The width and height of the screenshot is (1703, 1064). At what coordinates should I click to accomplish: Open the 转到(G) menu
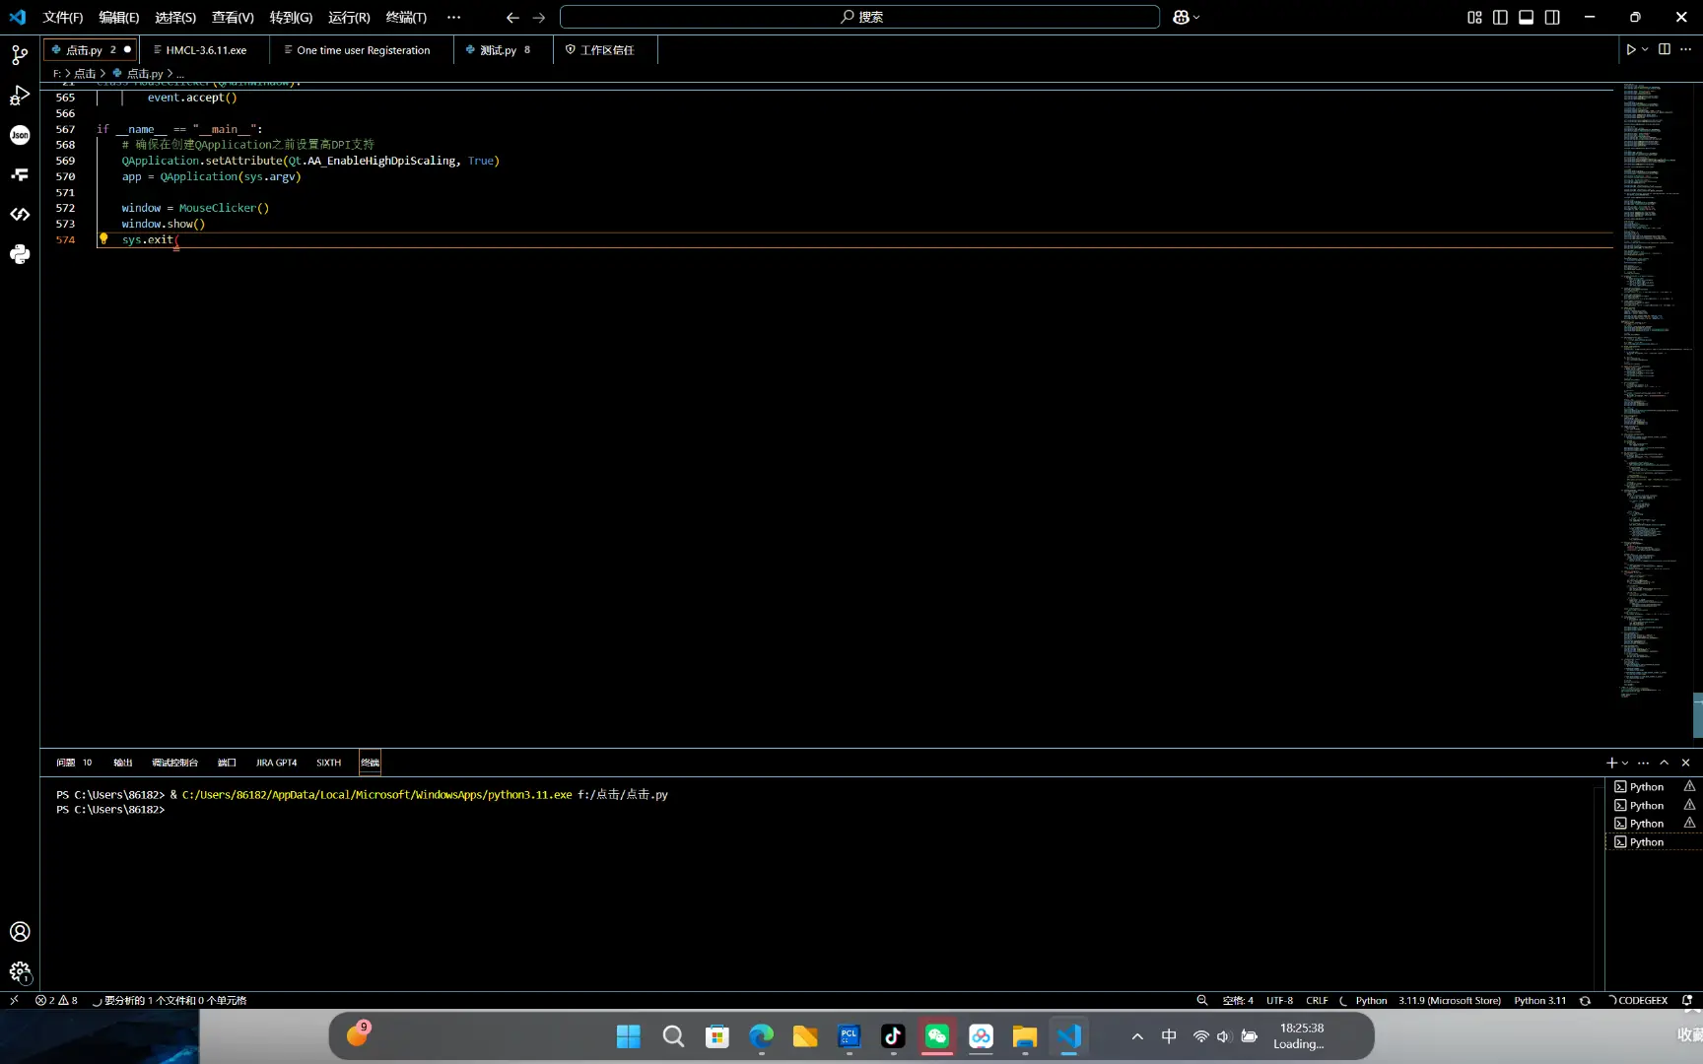pyautogui.click(x=291, y=18)
